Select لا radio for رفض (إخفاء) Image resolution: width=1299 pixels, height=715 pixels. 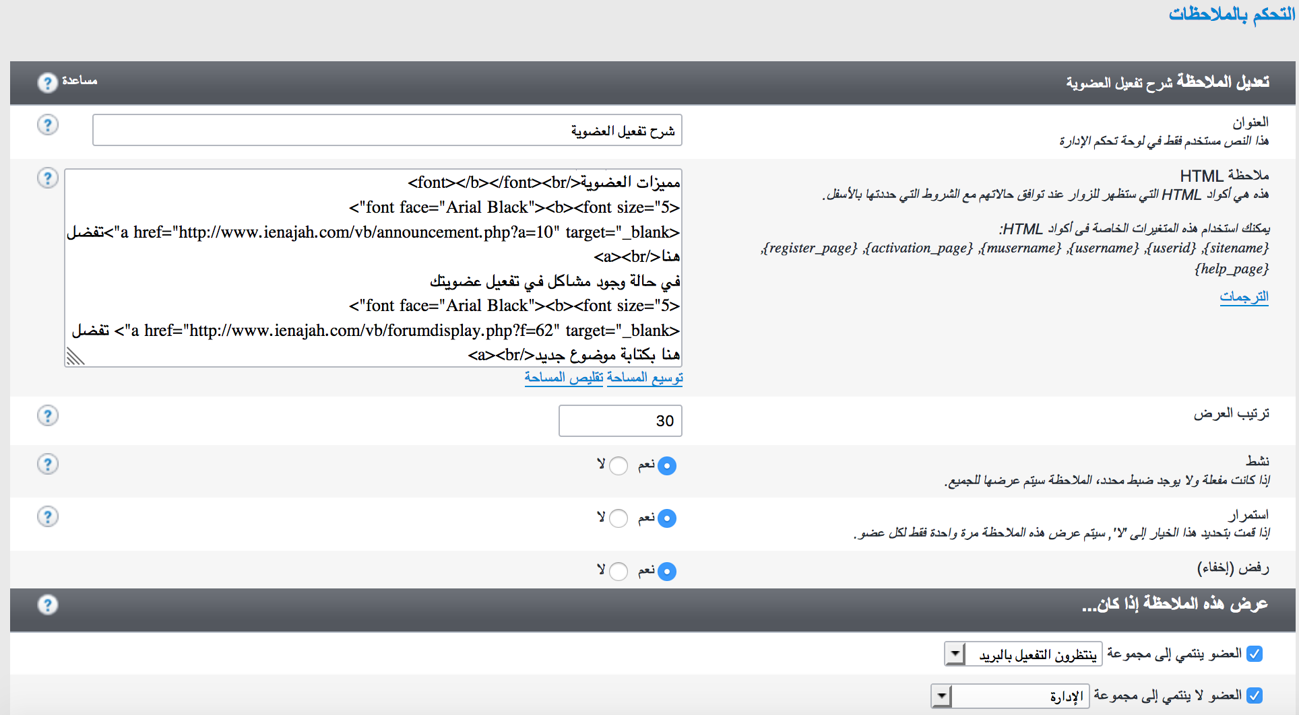pos(618,572)
